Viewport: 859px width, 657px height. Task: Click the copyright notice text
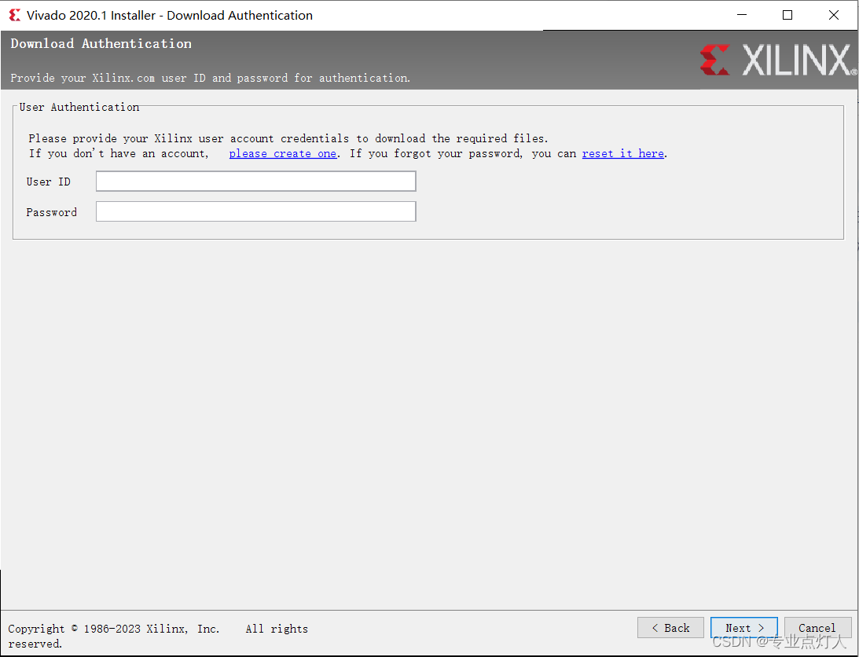(158, 636)
